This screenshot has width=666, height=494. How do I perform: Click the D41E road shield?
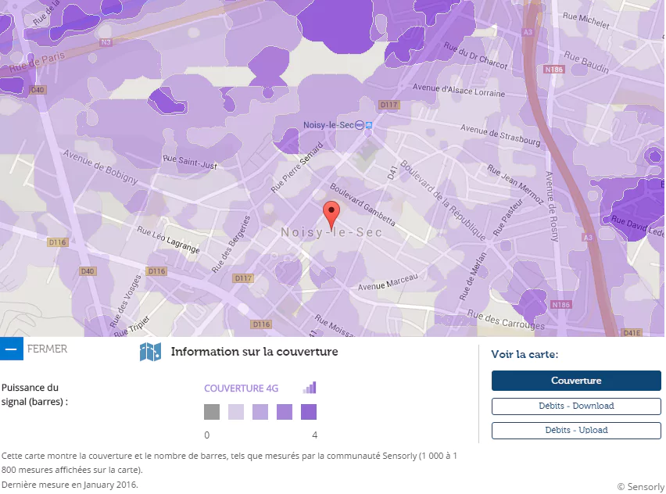(632, 332)
